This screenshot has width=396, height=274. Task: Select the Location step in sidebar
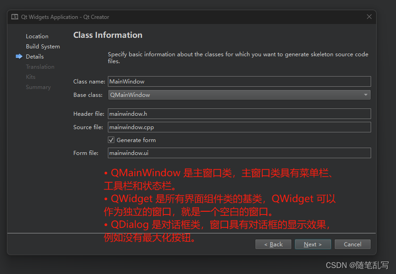[37, 36]
